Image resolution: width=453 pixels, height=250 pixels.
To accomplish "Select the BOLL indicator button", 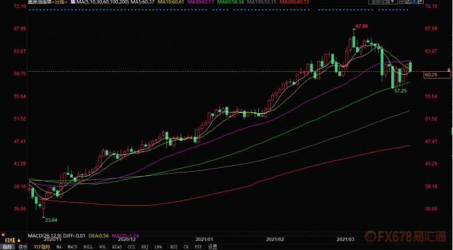I will tap(88, 247).
